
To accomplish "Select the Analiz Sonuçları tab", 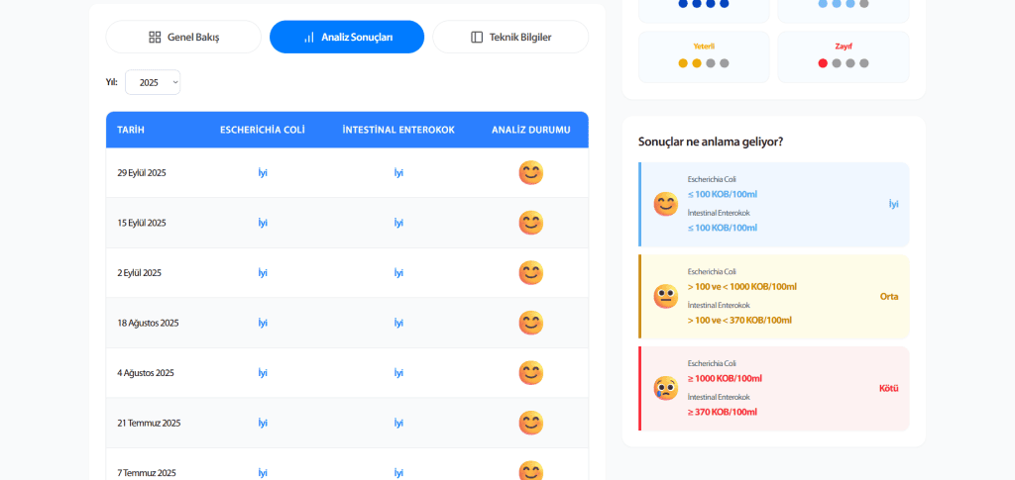I will [347, 37].
